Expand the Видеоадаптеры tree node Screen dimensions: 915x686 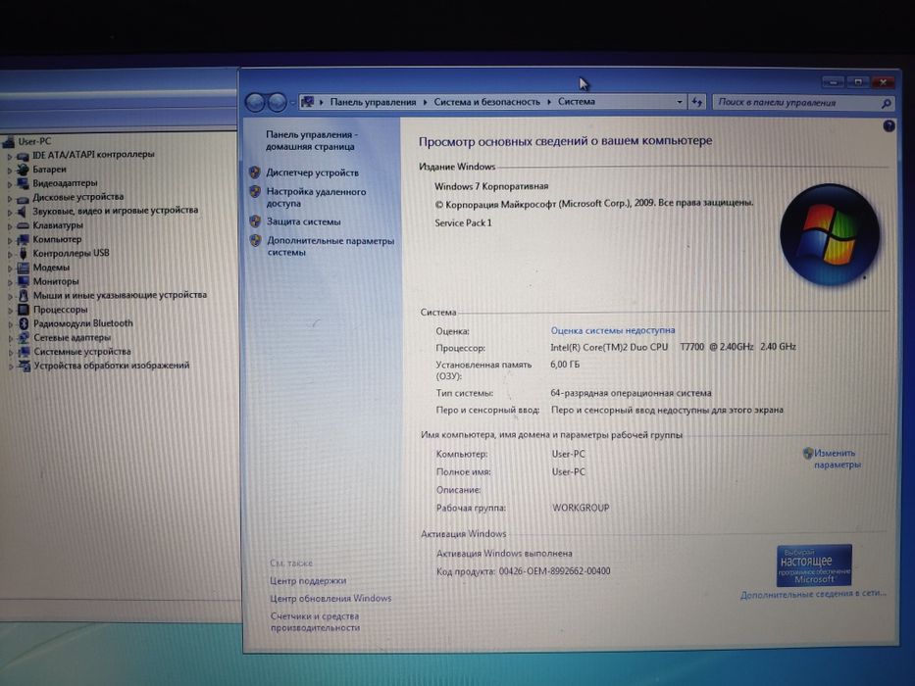click(10, 184)
